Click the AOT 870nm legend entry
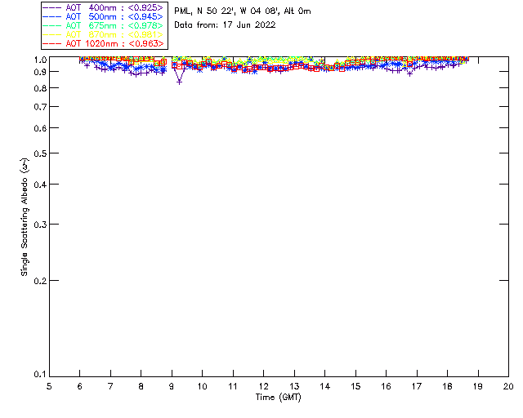Image resolution: width=523 pixels, height=418 pixels. [104, 34]
